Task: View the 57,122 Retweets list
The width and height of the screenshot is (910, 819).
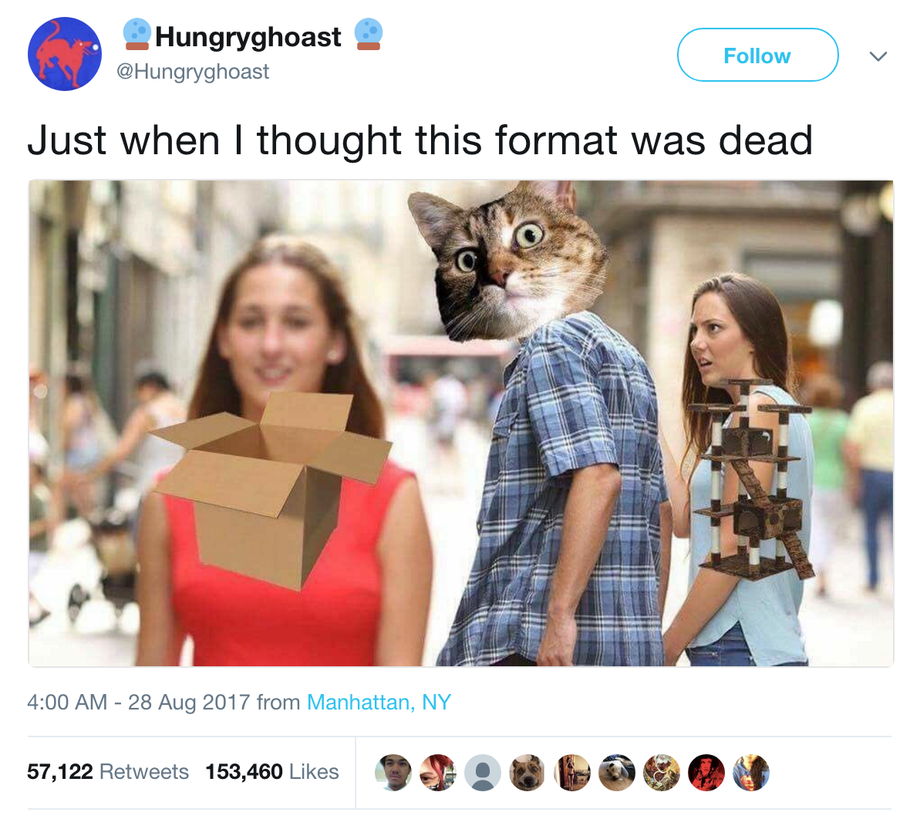Action: (108, 771)
